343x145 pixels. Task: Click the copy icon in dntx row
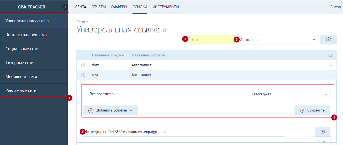tap(83, 65)
